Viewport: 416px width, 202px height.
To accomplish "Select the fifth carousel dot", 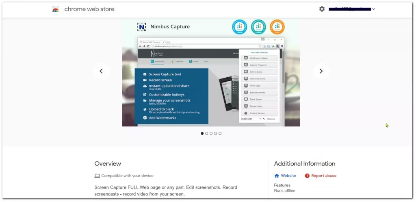I will 220,134.
